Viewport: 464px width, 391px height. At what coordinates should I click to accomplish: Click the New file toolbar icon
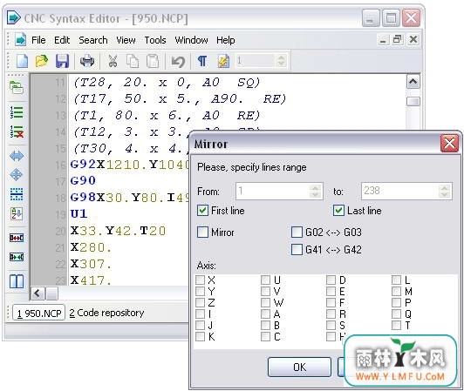click(22, 61)
